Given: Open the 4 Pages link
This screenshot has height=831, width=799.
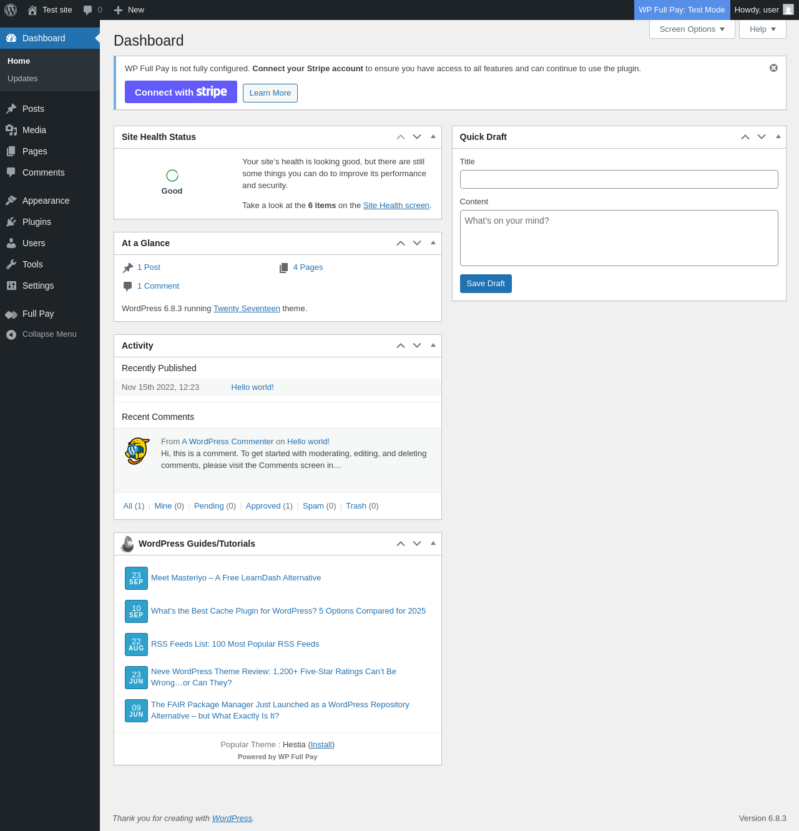Looking at the screenshot, I should click(308, 267).
